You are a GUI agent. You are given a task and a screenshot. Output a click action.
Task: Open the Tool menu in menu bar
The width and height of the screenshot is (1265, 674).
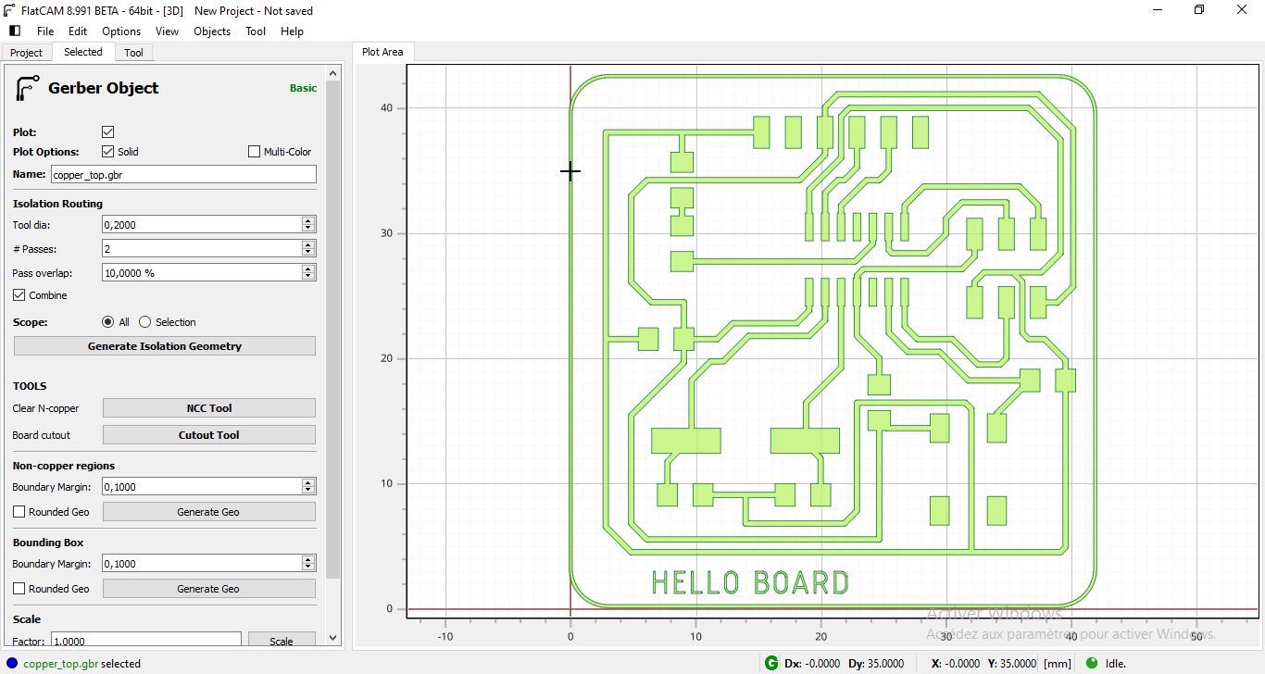point(256,31)
